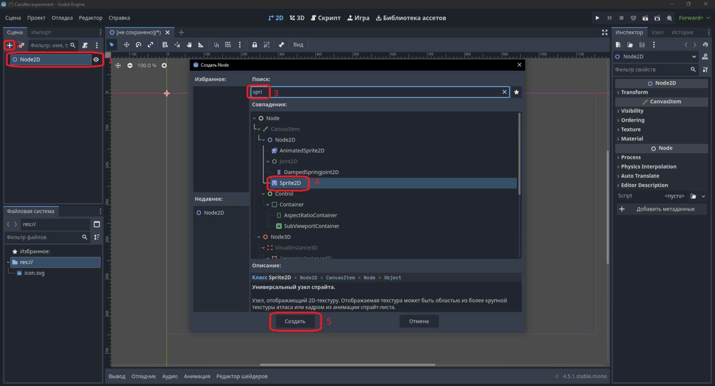Open the Forward+ renderer dropdown
This screenshot has height=386, width=715.
694,18
